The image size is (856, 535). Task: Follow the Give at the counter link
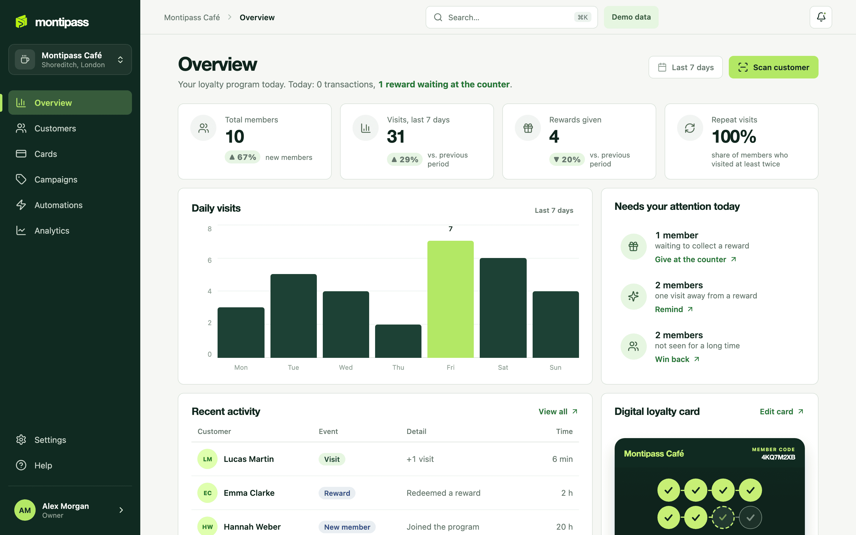point(695,259)
